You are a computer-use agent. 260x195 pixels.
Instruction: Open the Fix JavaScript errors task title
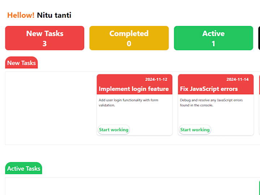pos(209,89)
